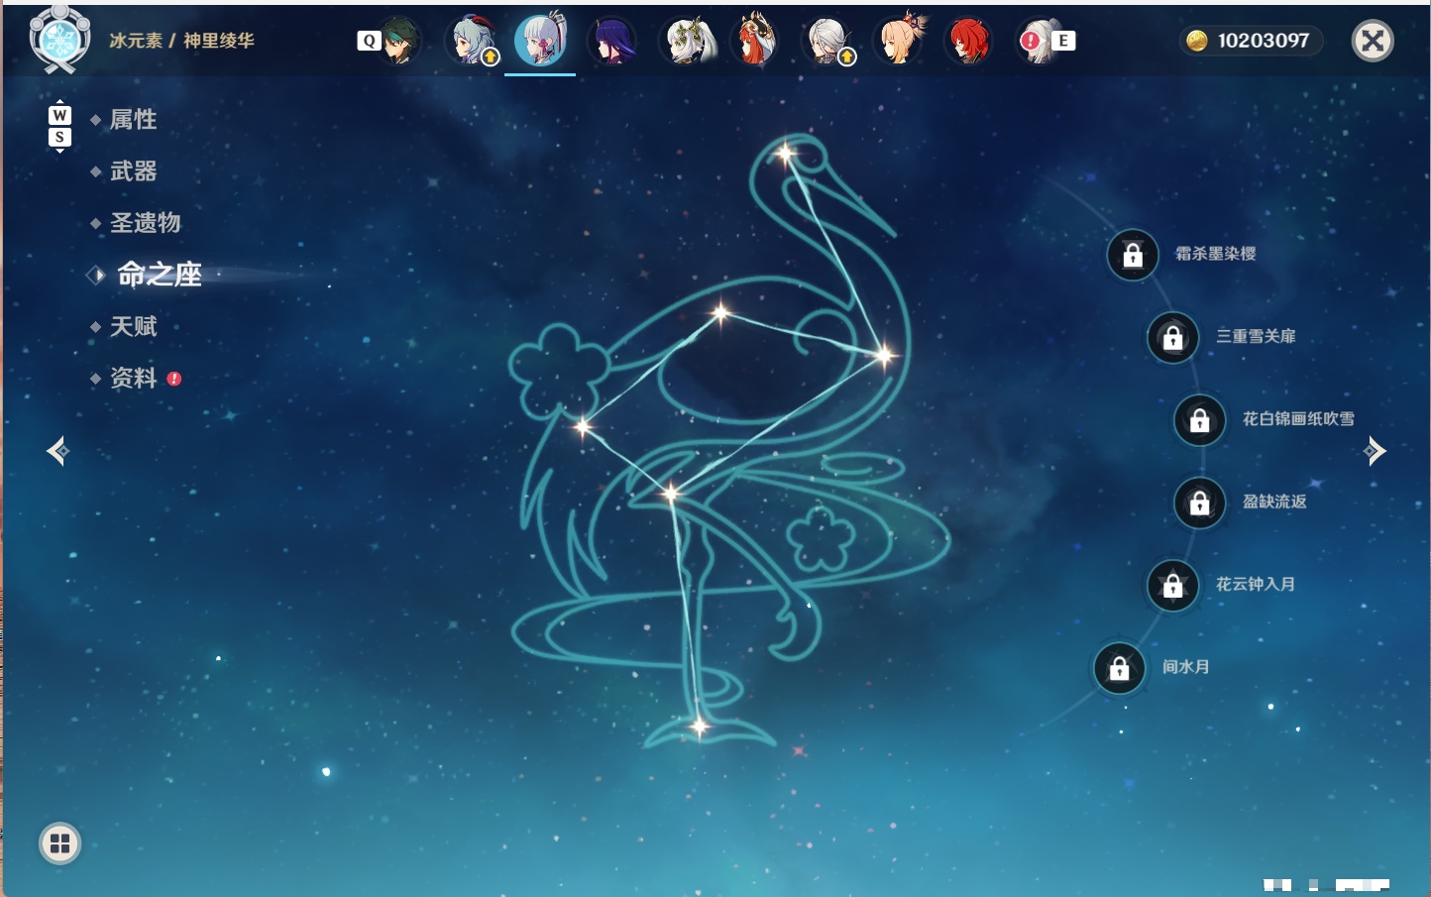This screenshot has width=1431, height=897.
Task: Choose the purple-haired character portrait
Action: tap(612, 41)
